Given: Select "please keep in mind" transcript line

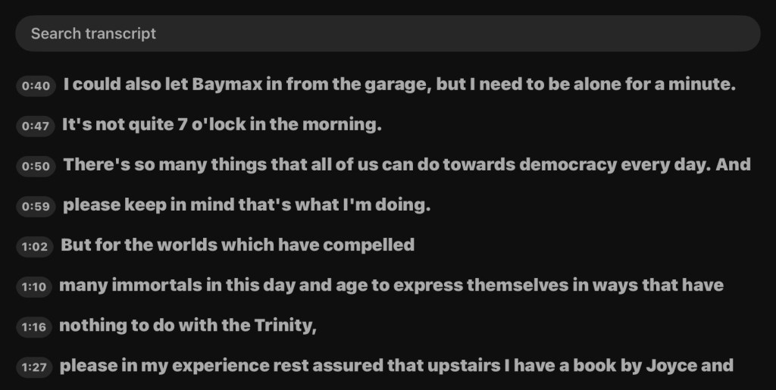Looking at the screenshot, I should [246, 205].
